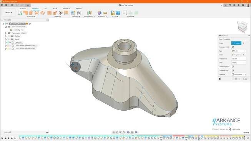Click the scissors tool icon in UPRAVIT group
251x141 pixels.
pos(61,13)
